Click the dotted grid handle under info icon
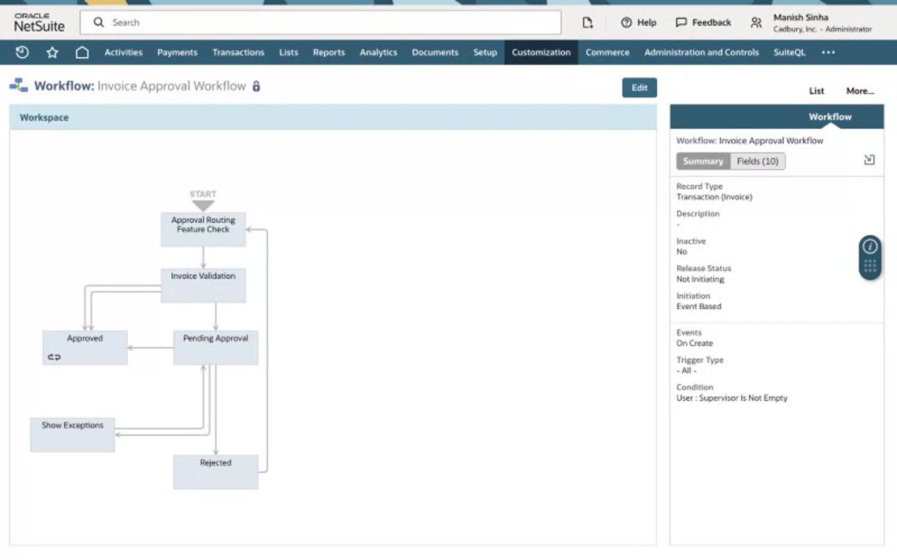897x560 pixels. click(870, 266)
